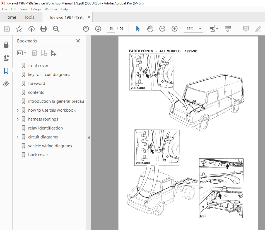Click the fit page width icon

tap(212, 29)
